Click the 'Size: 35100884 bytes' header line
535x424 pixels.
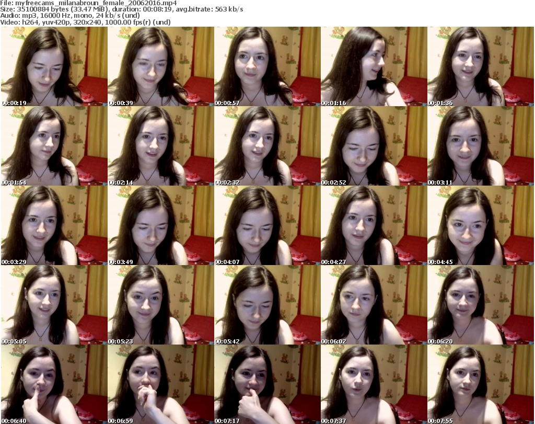pyautogui.click(x=121, y=9)
